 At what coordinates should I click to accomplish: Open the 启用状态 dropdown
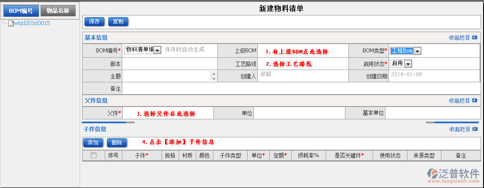pyautogui.click(x=408, y=64)
